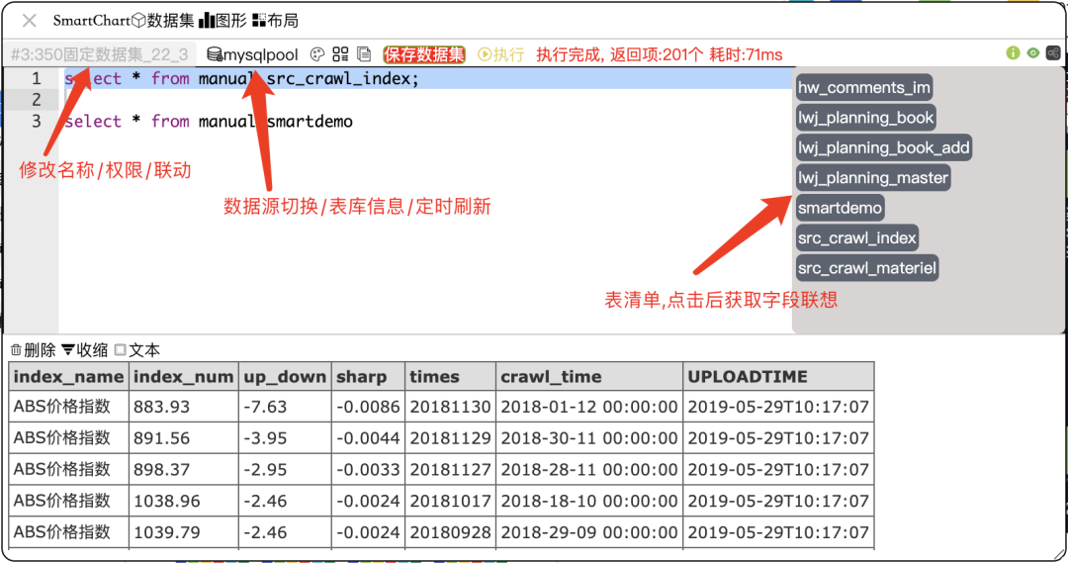The width and height of the screenshot is (1068, 563).
Task: Click the sharp column header
Action: pyautogui.click(x=369, y=377)
